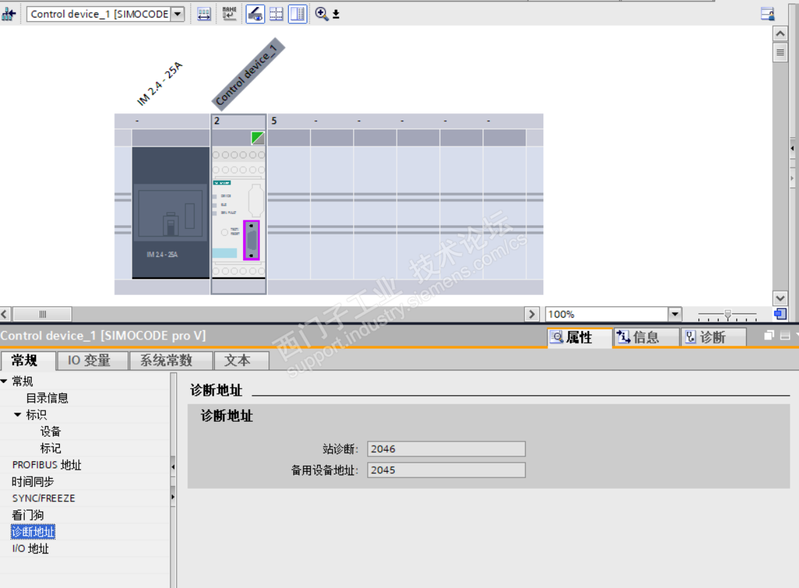Viewport: 799px width, 588px height.
Task: Click the right expand arrow on tree splitter
Action: [x=173, y=497]
